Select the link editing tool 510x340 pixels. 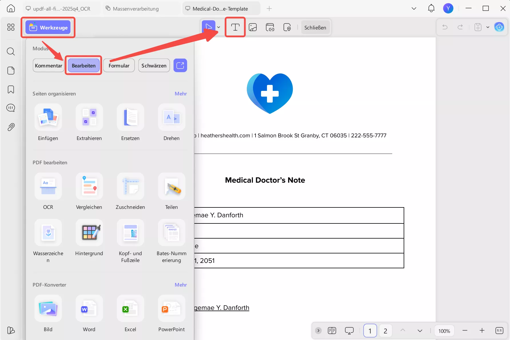pos(270,27)
